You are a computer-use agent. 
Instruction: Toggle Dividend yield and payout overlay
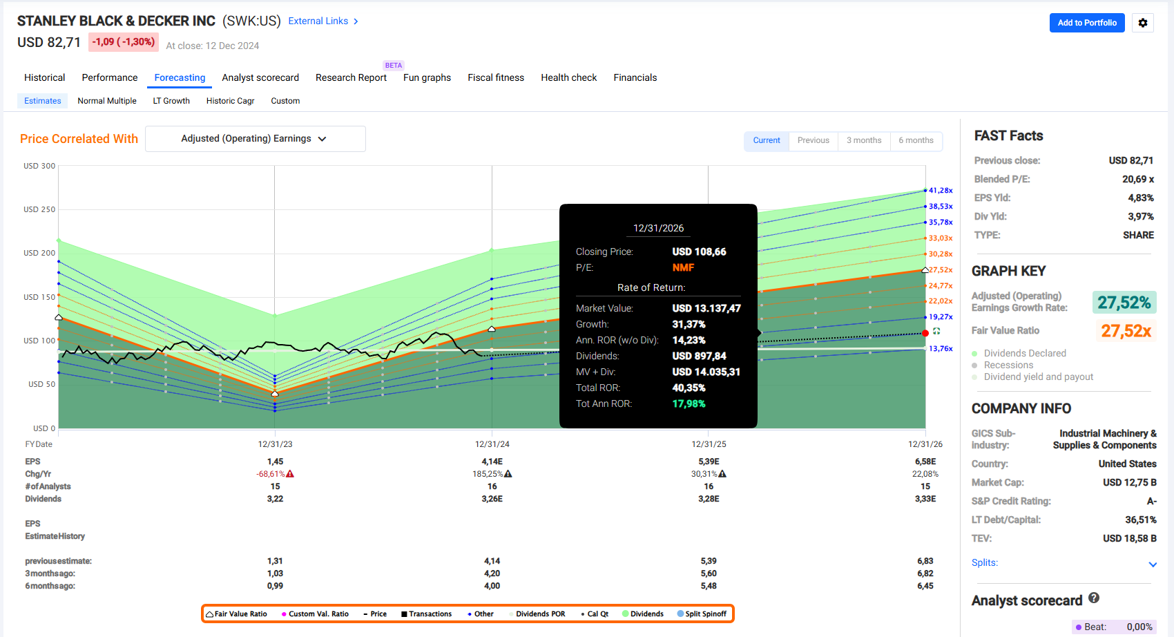point(974,377)
